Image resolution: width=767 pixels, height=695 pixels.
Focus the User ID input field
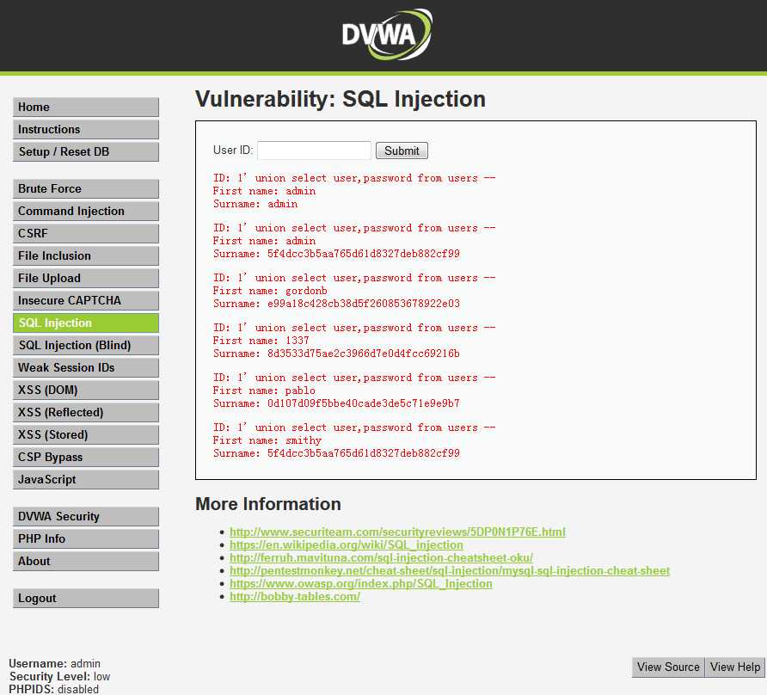point(314,151)
